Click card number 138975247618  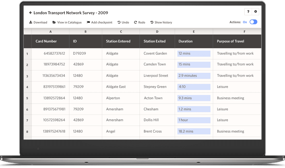pos(54,131)
